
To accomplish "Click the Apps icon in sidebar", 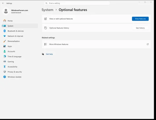I will click(5, 46).
